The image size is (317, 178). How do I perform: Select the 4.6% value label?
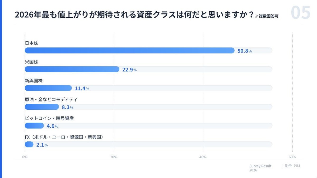52,126
